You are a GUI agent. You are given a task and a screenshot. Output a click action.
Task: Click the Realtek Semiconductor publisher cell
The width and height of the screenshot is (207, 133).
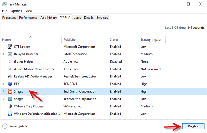coord(80,77)
